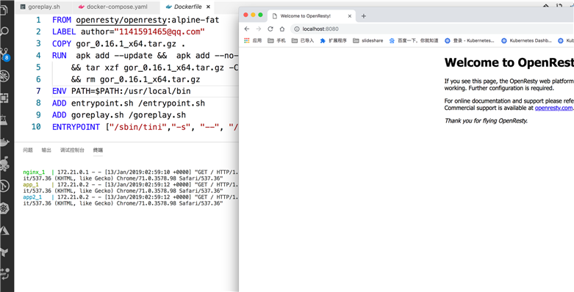This screenshot has width=574, height=292.
Task: Open the 扩展程序 bookmark
Action: (333, 40)
